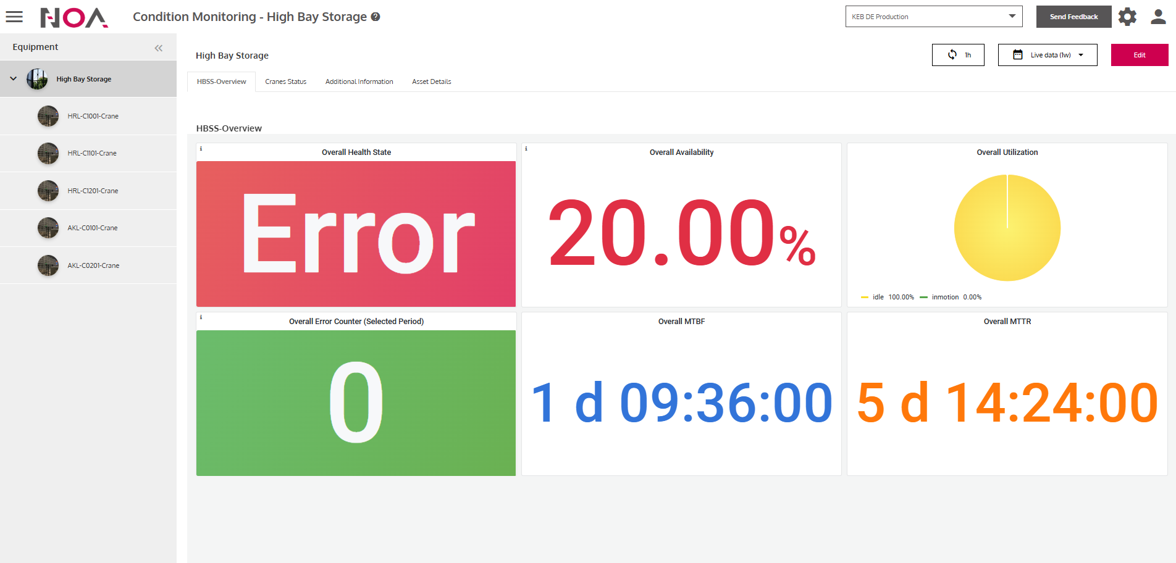Switch to the Asset Details tab
The image size is (1176, 563).
(x=431, y=81)
